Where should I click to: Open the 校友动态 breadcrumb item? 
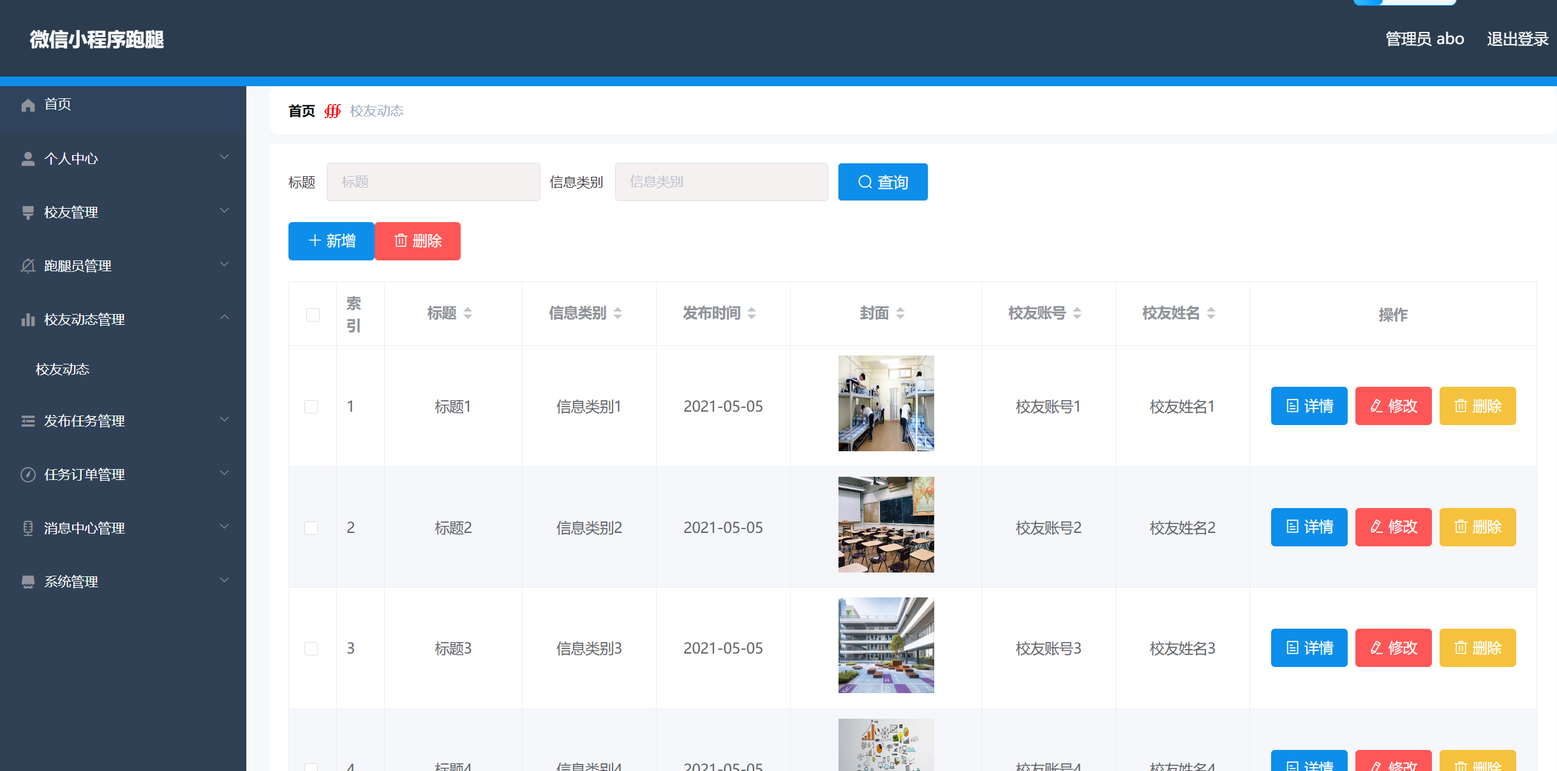point(376,110)
